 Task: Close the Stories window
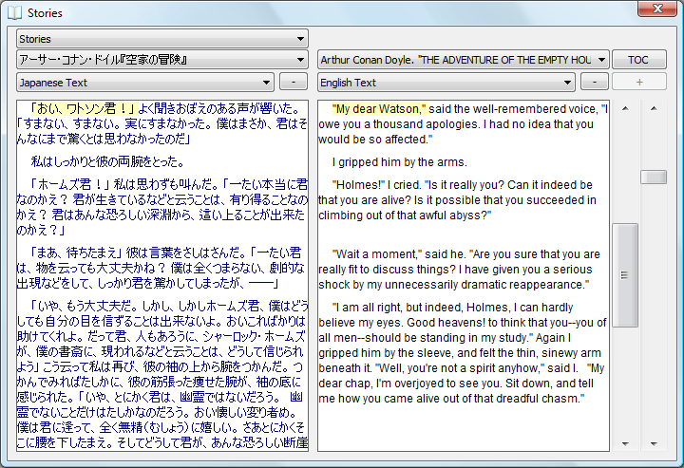657,9
